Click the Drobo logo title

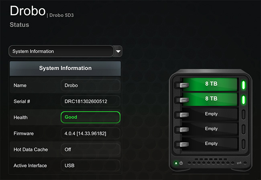(28, 11)
